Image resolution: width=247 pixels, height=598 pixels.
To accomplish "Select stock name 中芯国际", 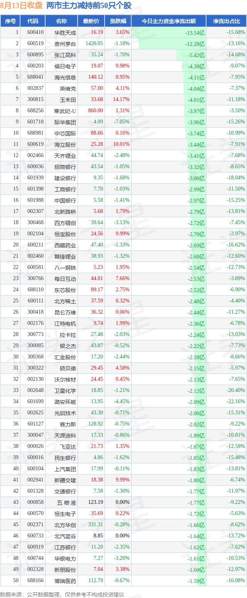I will [65, 133].
